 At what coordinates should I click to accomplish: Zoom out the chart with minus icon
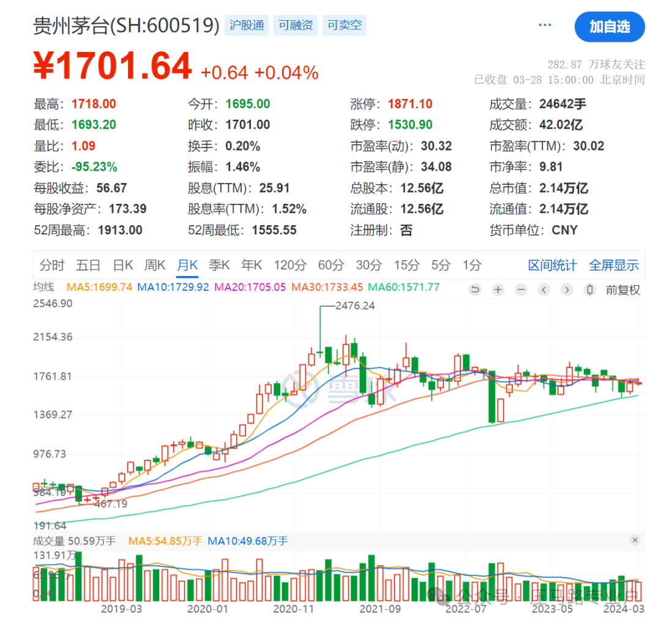(521, 289)
